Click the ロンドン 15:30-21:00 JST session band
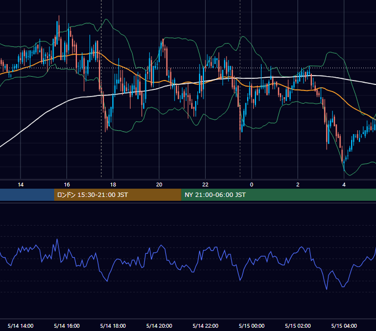376x331 pixels. tap(117, 195)
